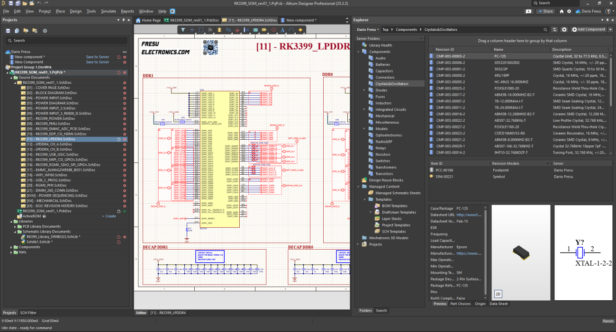Open the Data Sheet tab
Image resolution: width=616 pixels, height=332 pixels.
(x=498, y=304)
